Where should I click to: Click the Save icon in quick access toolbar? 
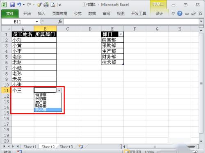12,5
